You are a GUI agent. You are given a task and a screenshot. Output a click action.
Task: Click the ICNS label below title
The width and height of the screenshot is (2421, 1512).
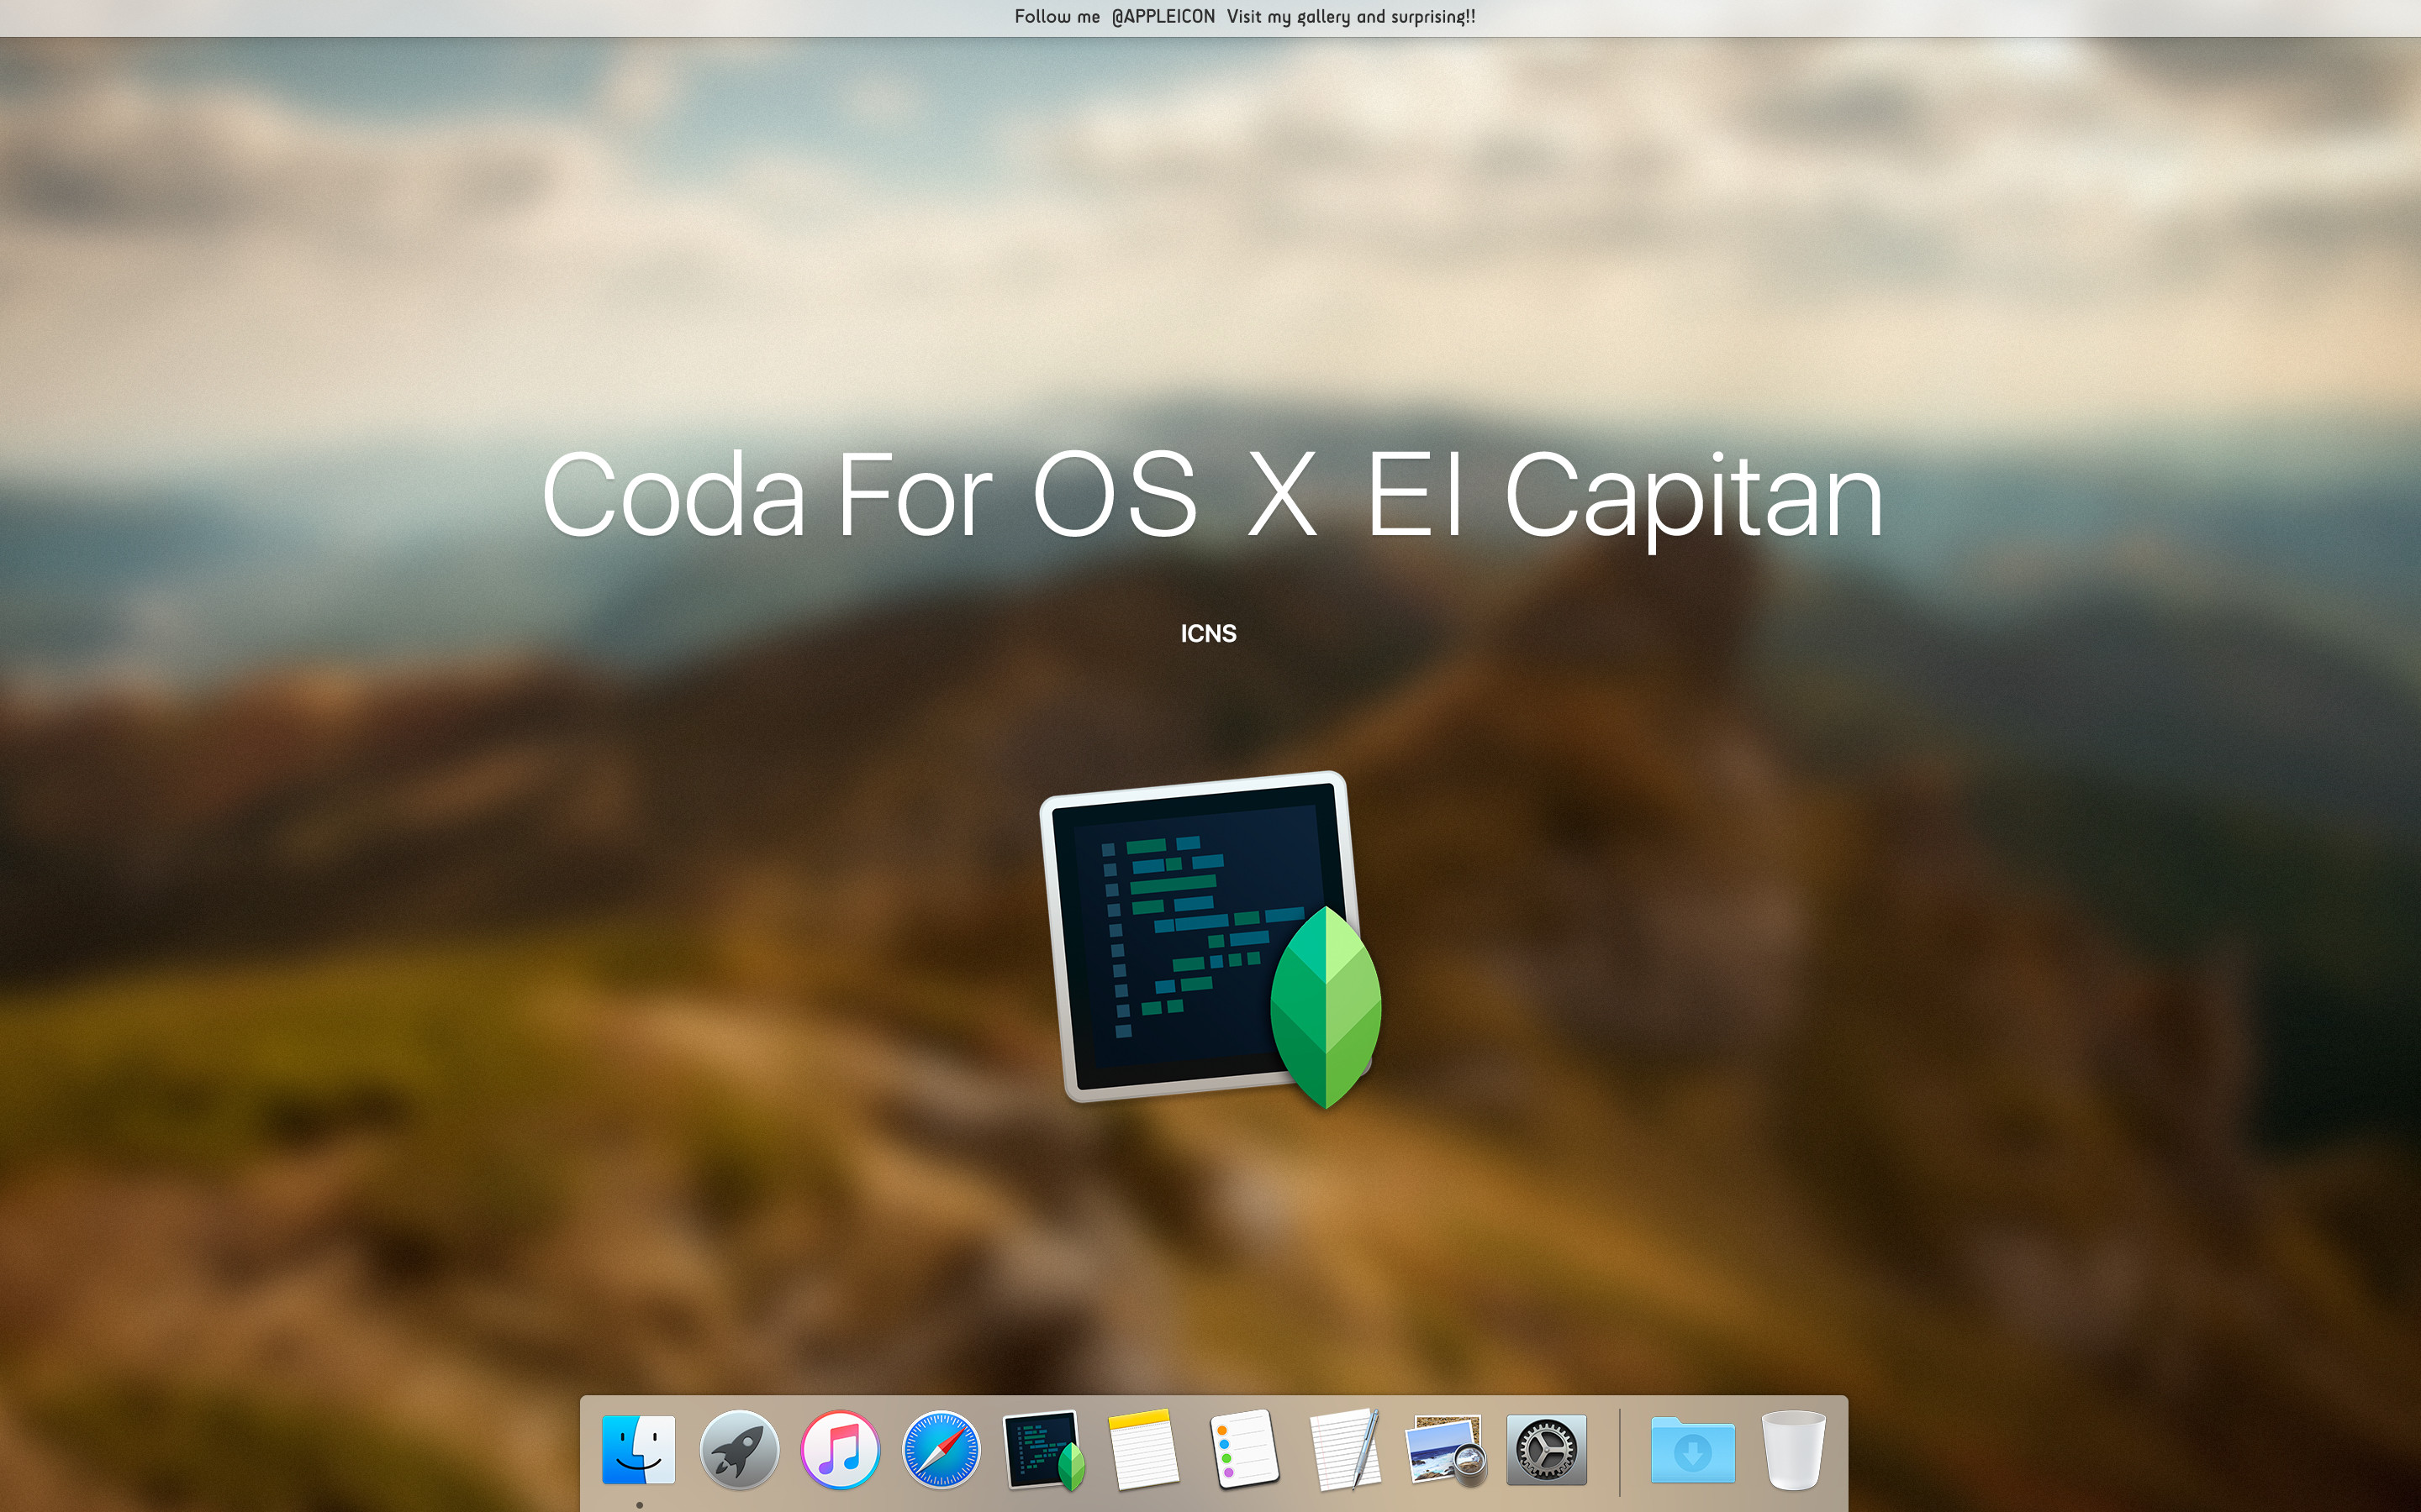click(1209, 633)
